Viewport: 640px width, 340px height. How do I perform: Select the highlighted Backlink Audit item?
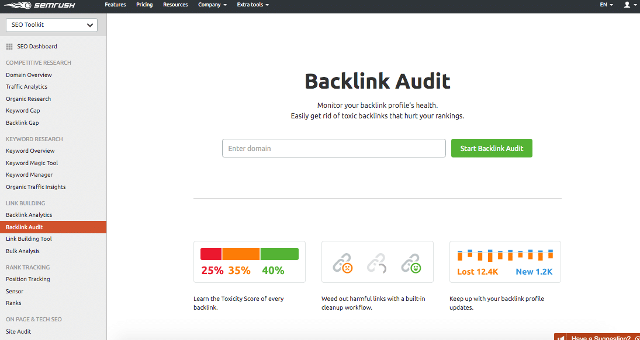(x=53, y=227)
